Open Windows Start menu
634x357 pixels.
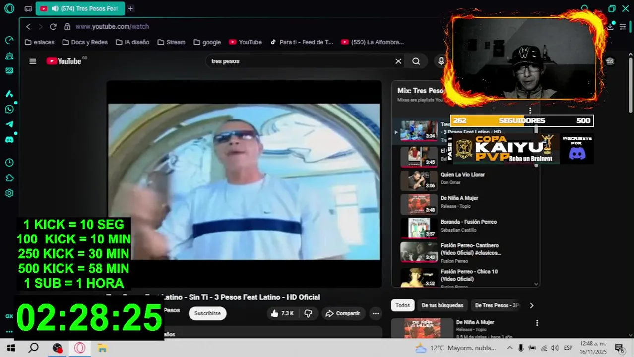(x=11, y=348)
